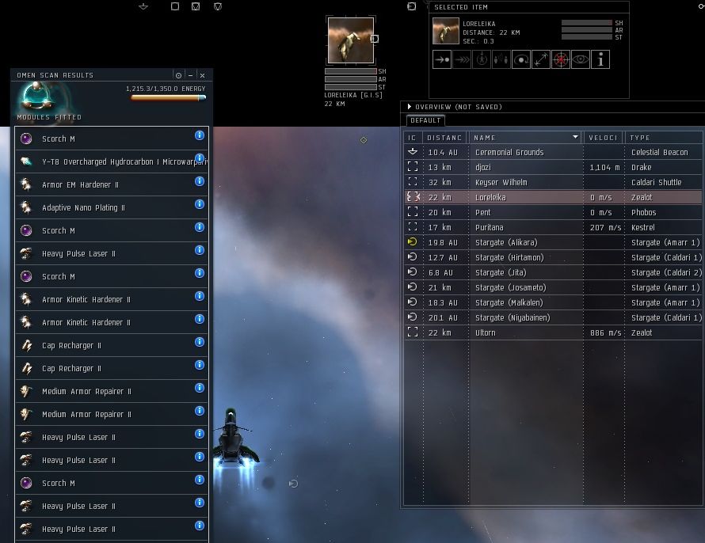
Task: Unlock target using the red crosshair icon
Action: pos(560,59)
